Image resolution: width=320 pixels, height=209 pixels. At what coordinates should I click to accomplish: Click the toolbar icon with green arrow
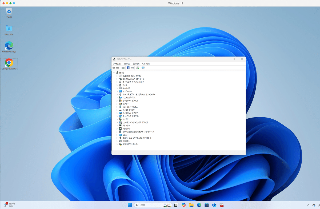tap(138, 68)
